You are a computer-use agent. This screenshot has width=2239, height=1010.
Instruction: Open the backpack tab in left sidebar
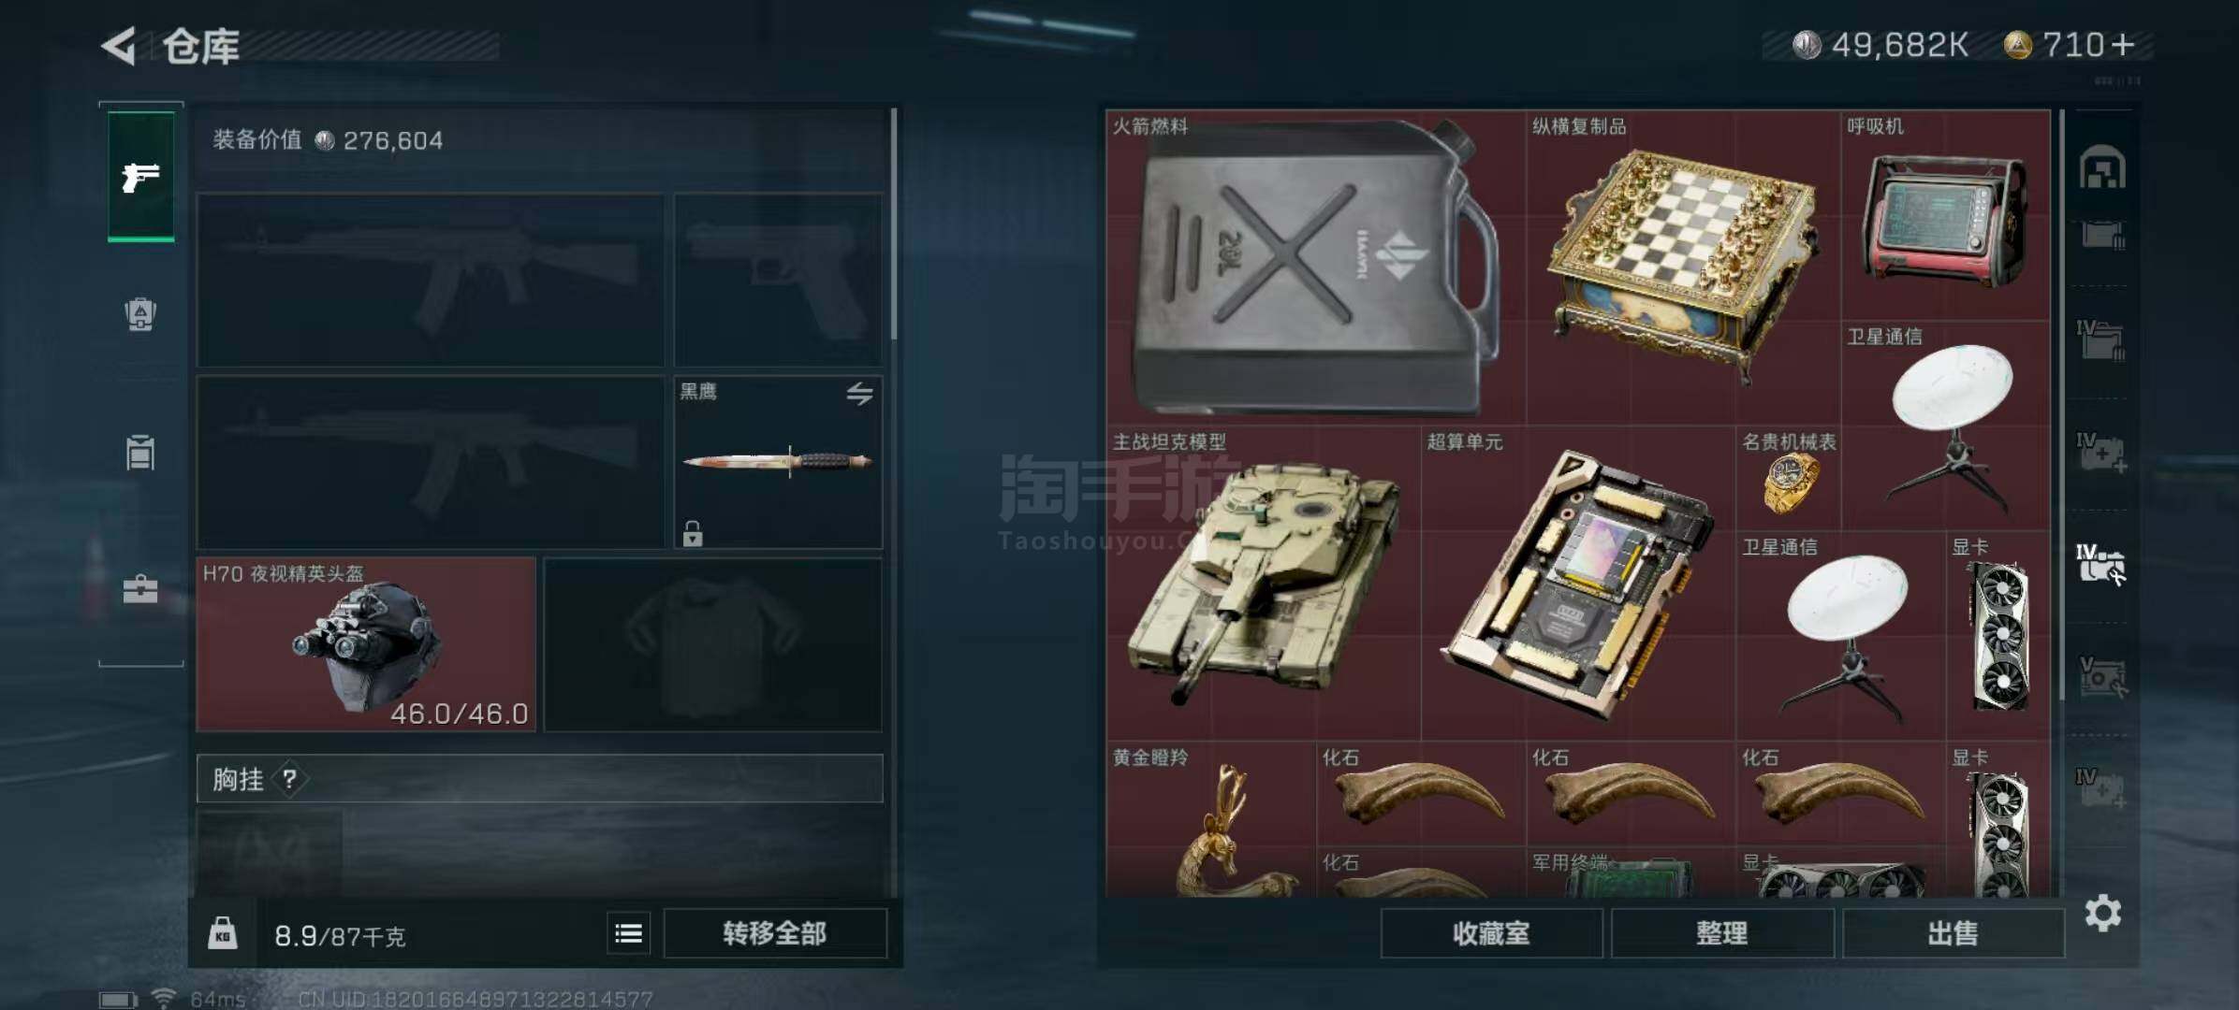click(140, 314)
